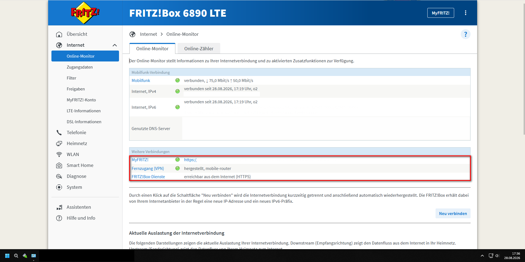Click text 'Genutzte DNS-Server'
Image resolution: width=525 pixels, height=262 pixels.
click(151, 129)
